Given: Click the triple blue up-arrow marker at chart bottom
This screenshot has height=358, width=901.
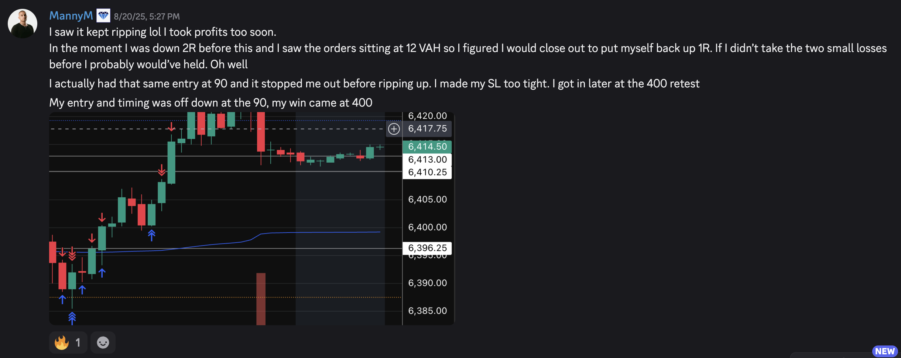Looking at the screenshot, I should [72, 318].
